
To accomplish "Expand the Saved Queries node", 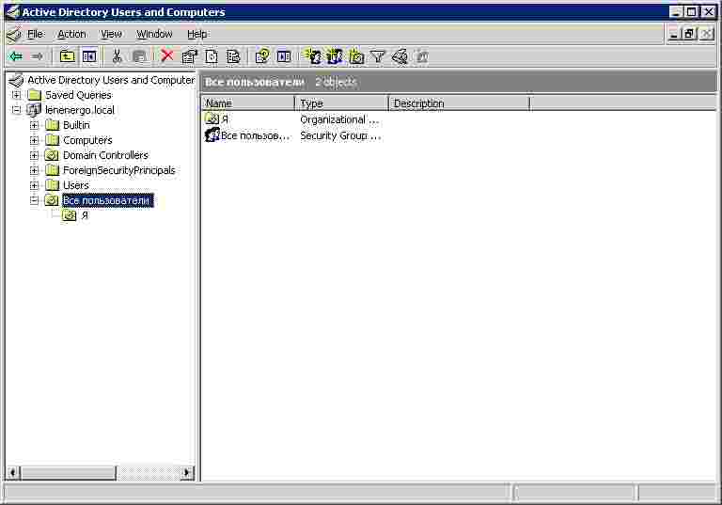I will [x=17, y=95].
